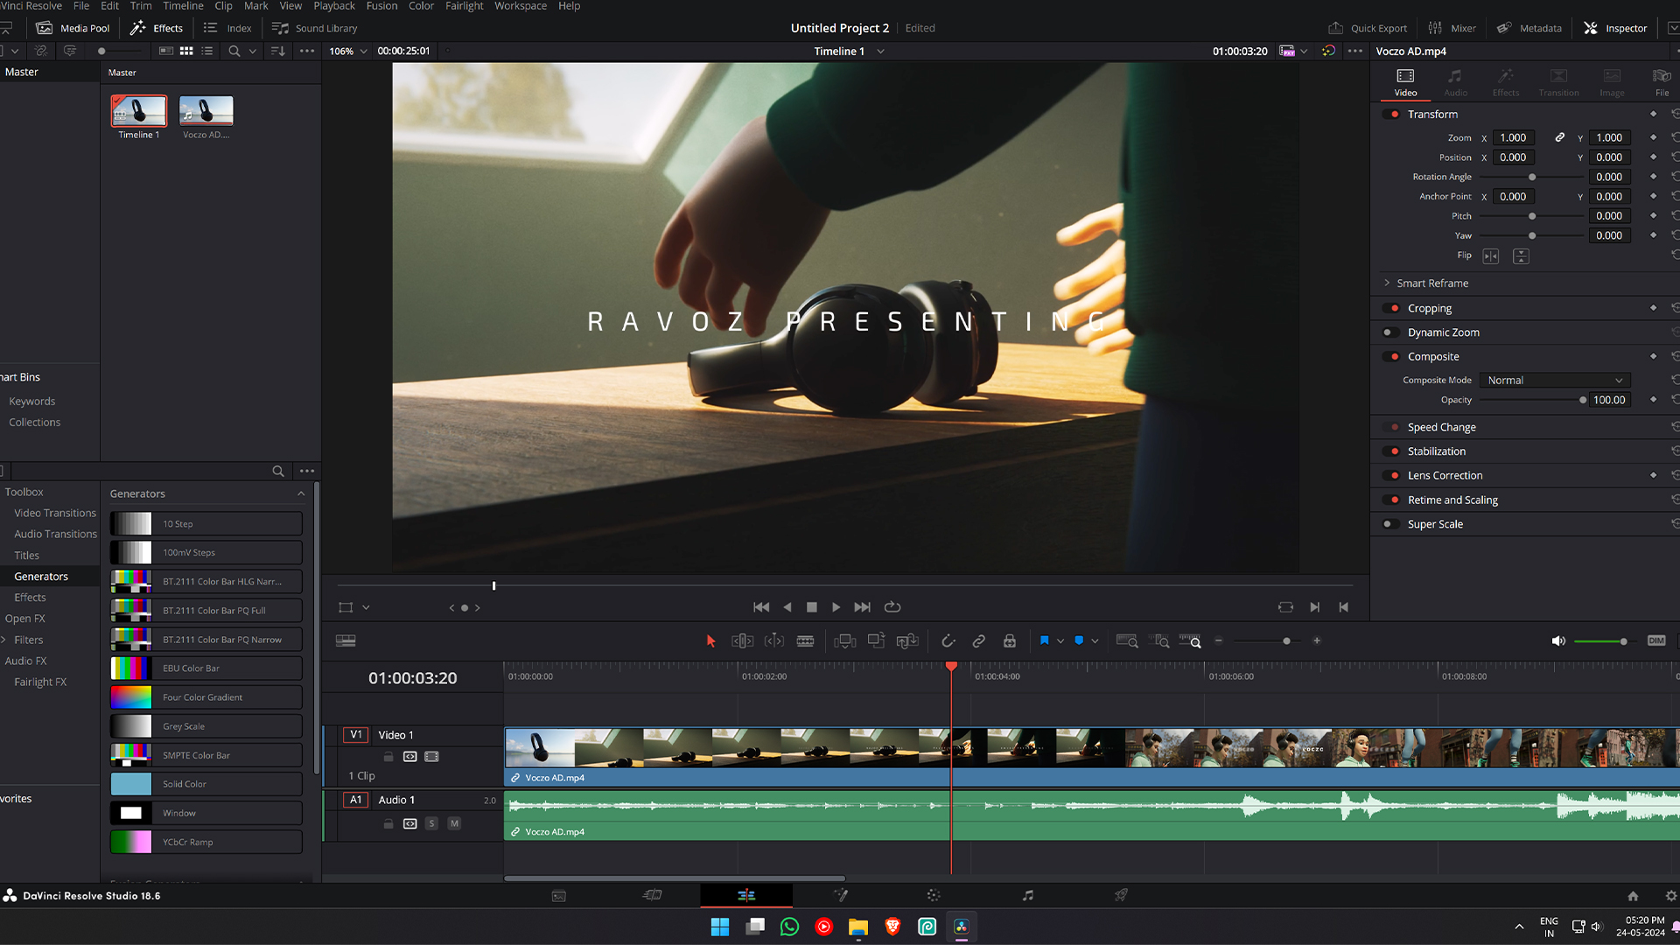The image size is (1680, 945).
Task: Stop playback
Action: [812, 607]
